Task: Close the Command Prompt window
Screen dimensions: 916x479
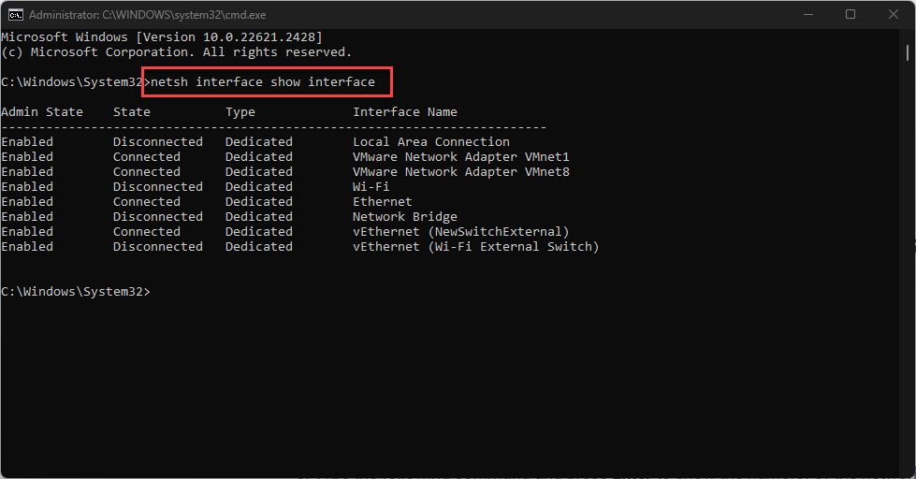Action: click(x=893, y=14)
